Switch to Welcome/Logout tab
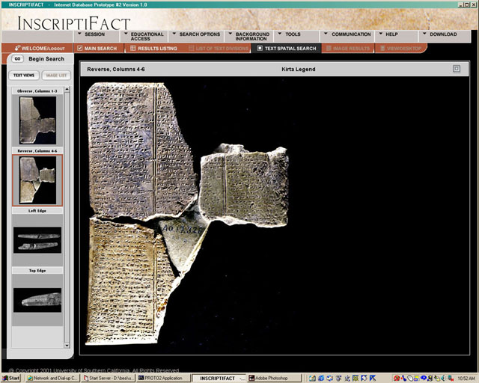The height and width of the screenshot is (383, 479). pyautogui.click(x=39, y=49)
